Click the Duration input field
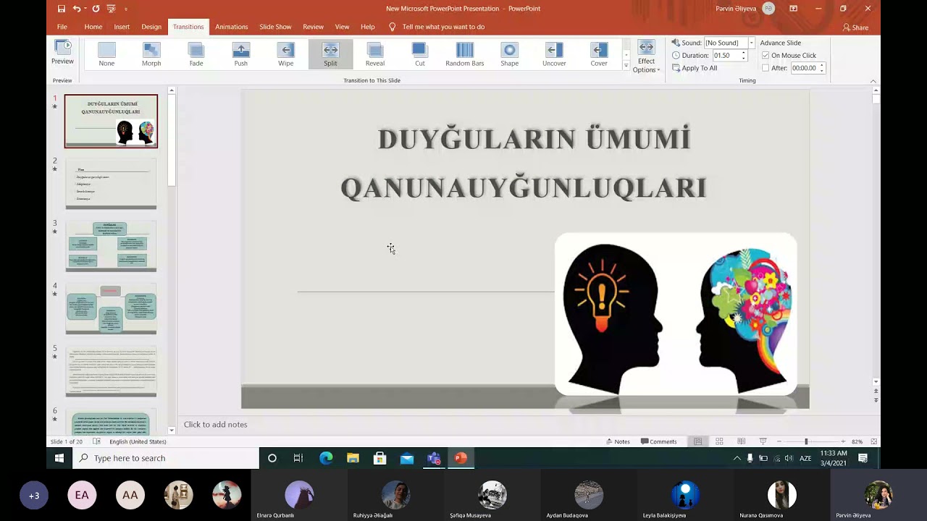 pos(726,56)
